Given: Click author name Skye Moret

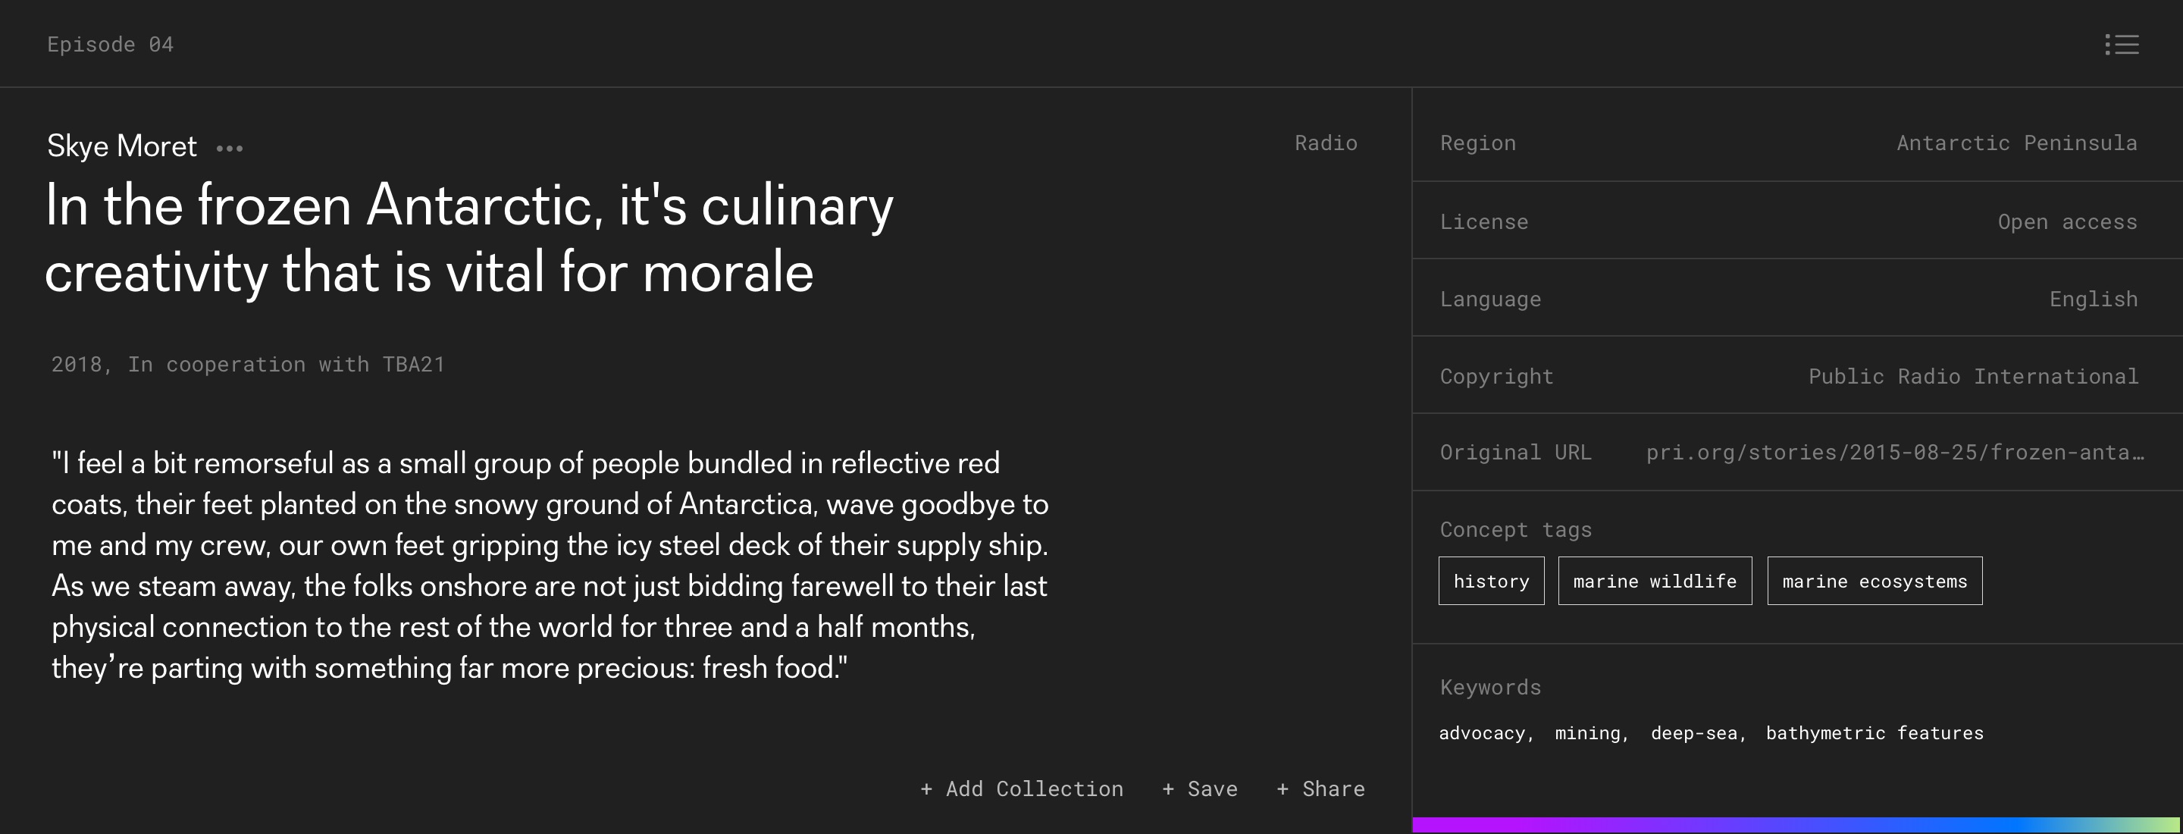Looking at the screenshot, I should 122,146.
